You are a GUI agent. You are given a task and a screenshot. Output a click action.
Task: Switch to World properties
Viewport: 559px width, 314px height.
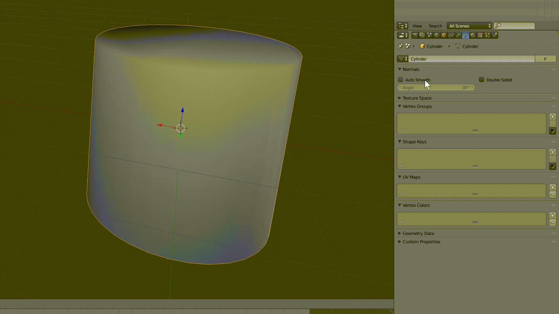(x=436, y=35)
